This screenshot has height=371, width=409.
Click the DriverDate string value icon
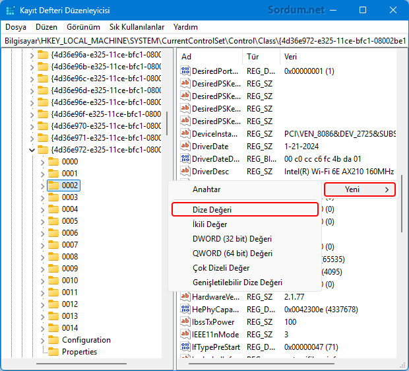coord(185,146)
